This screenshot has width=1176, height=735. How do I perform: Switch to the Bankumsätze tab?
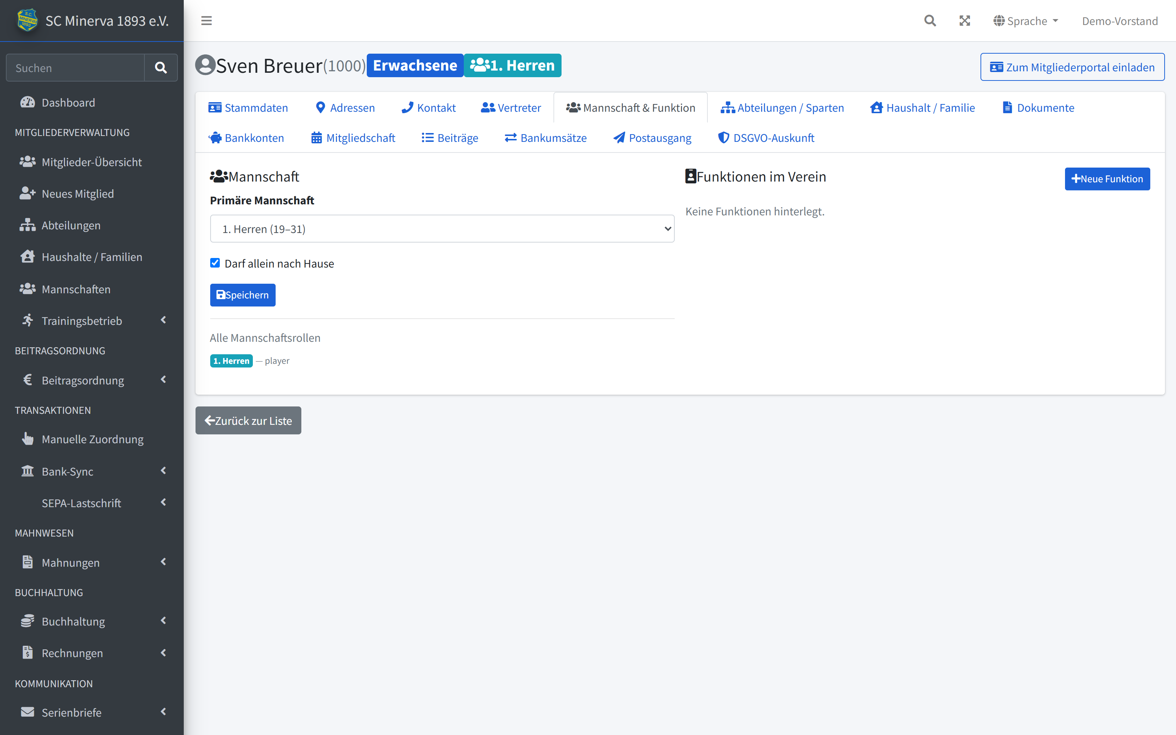(x=546, y=137)
